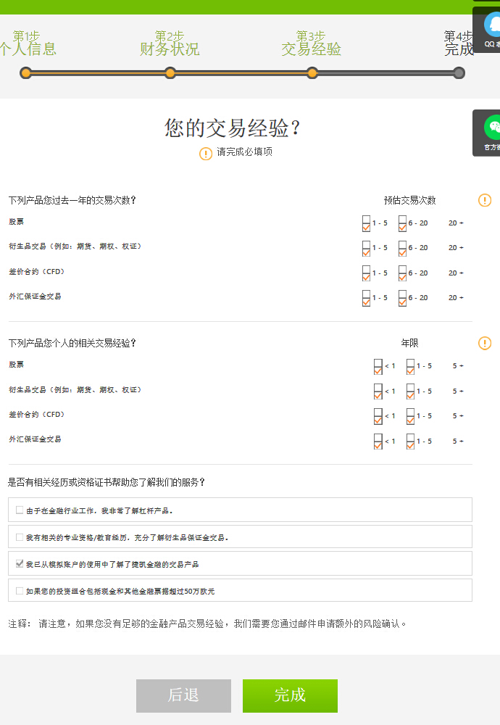The width and height of the screenshot is (500, 725).
Task: Check < 1 year experience for 差价合约
Action: [x=378, y=417]
